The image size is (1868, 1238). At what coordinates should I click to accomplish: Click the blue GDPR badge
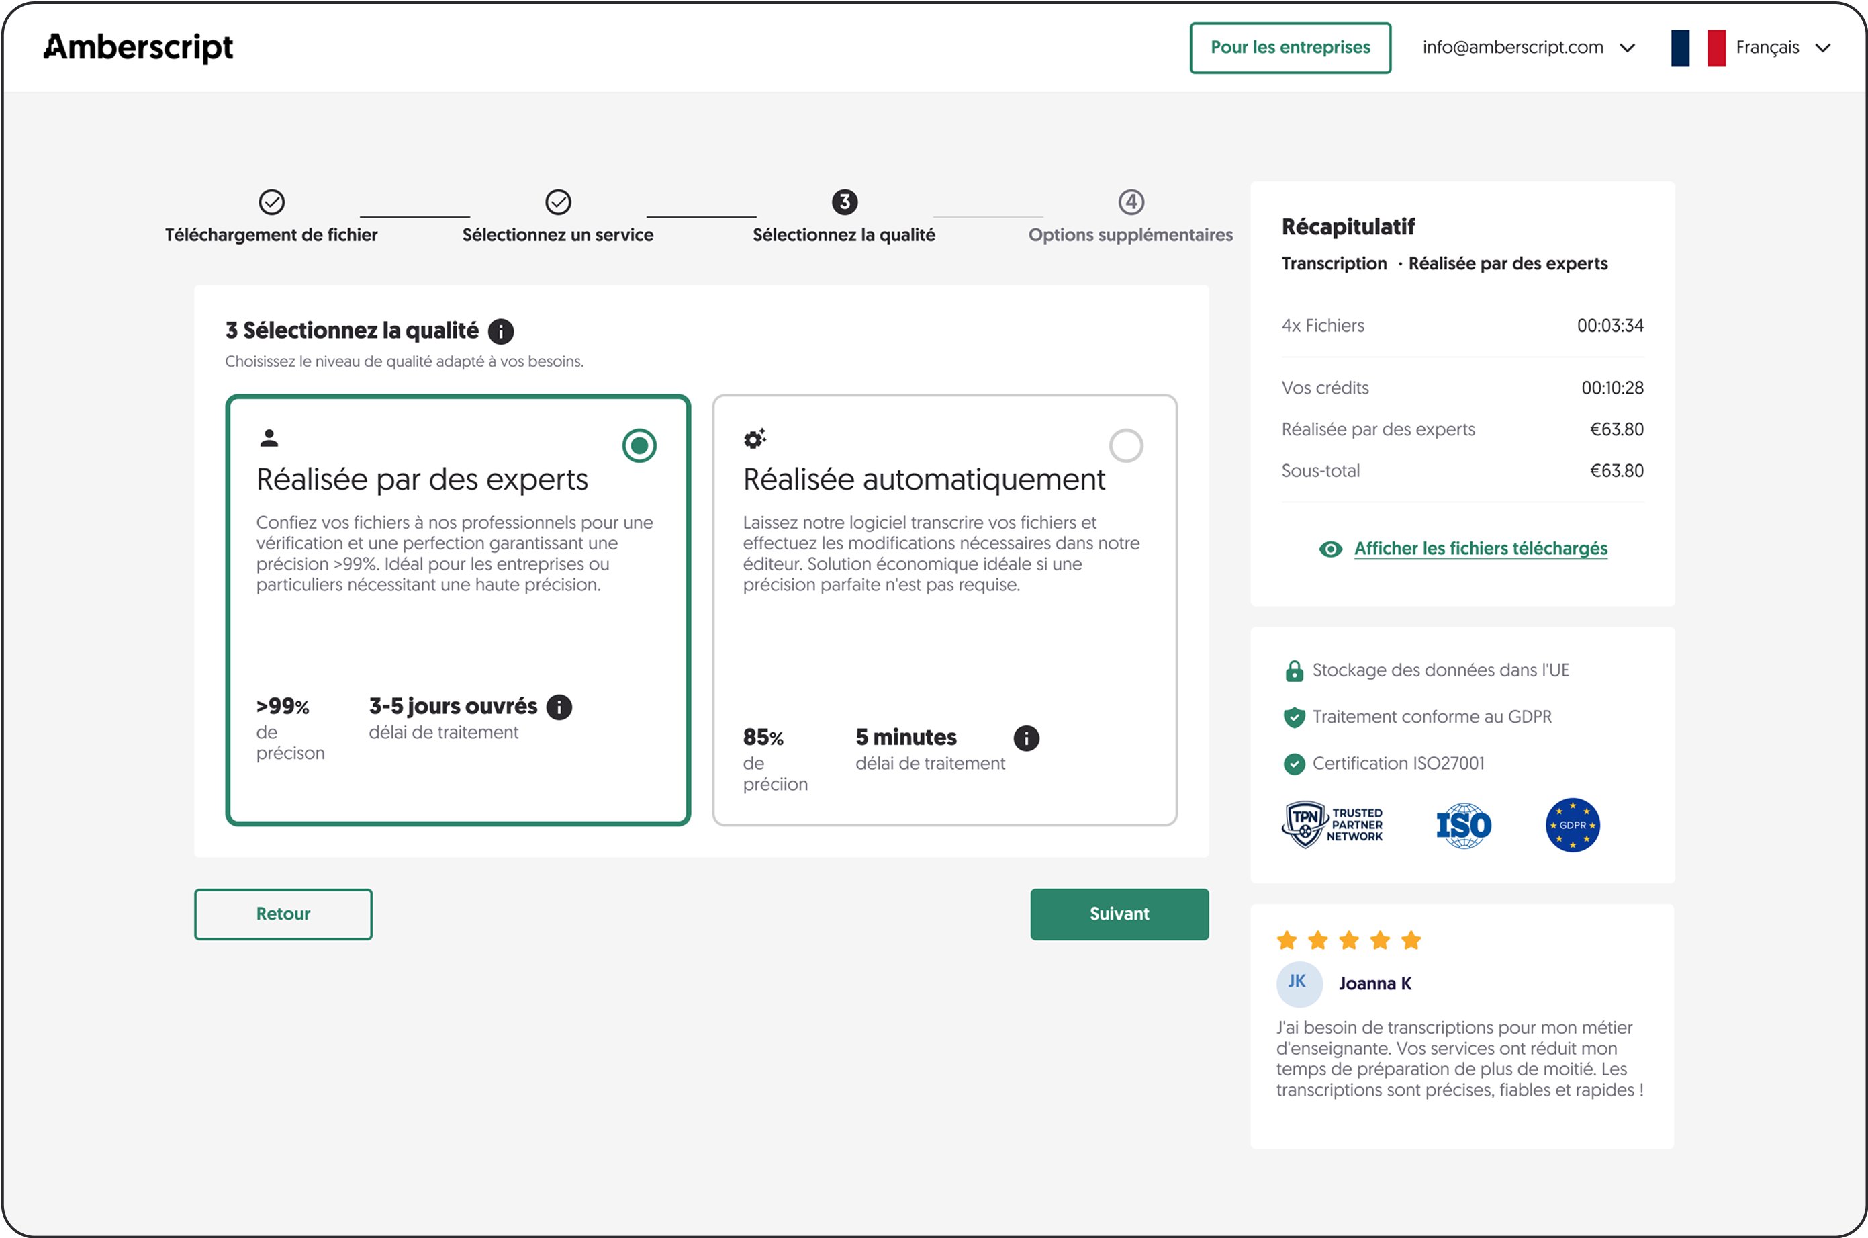pos(1572,825)
